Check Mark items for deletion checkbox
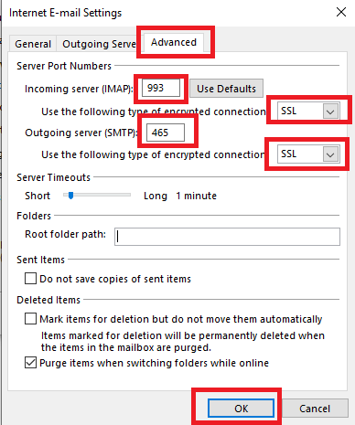The width and height of the screenshot is (355, 425). tap(30, 319)
